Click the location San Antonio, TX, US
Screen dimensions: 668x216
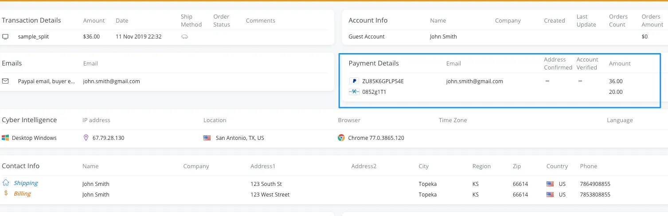coord(240,138)
